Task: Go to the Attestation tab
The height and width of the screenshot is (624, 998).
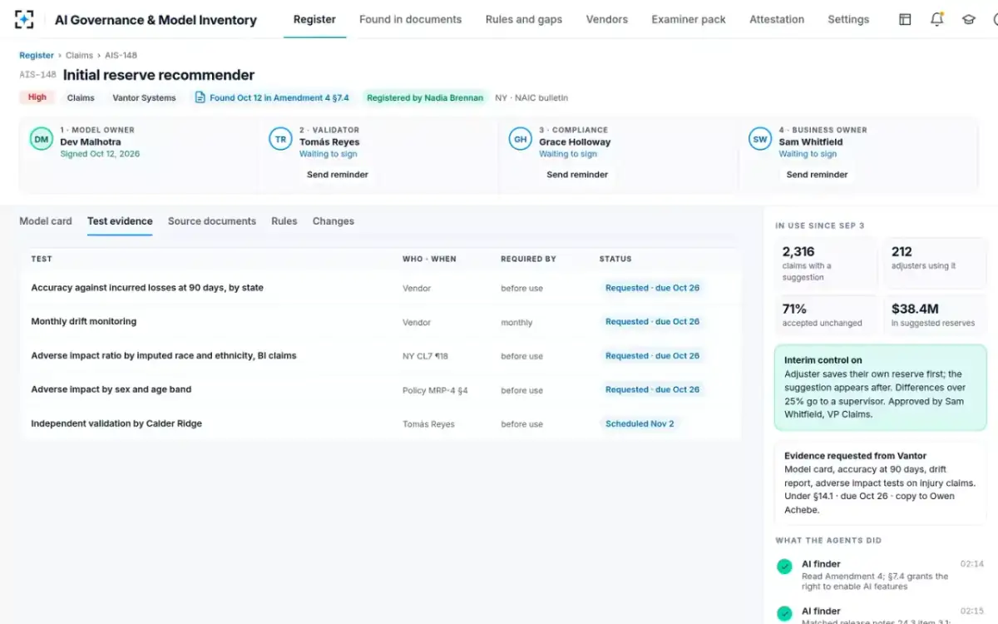Action: [777, 19]
